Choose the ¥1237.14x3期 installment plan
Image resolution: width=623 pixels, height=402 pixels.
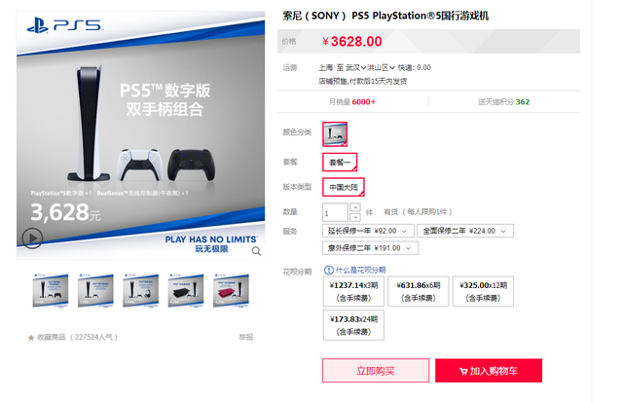coord(353,291)
